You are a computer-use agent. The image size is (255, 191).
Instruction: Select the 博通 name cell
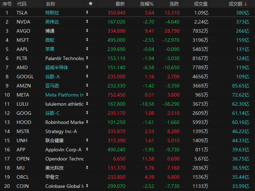click(x=50, y=31)
